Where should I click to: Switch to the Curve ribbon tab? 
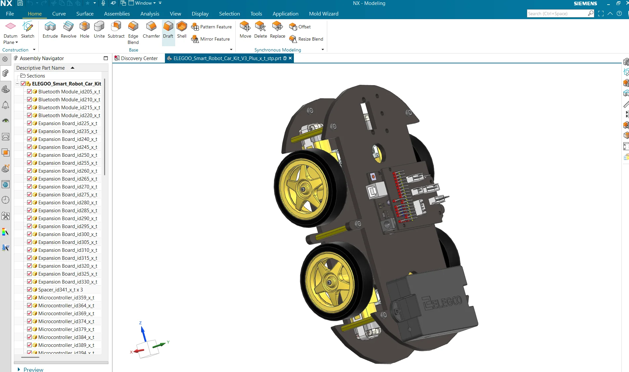click(x=59, y=14)
